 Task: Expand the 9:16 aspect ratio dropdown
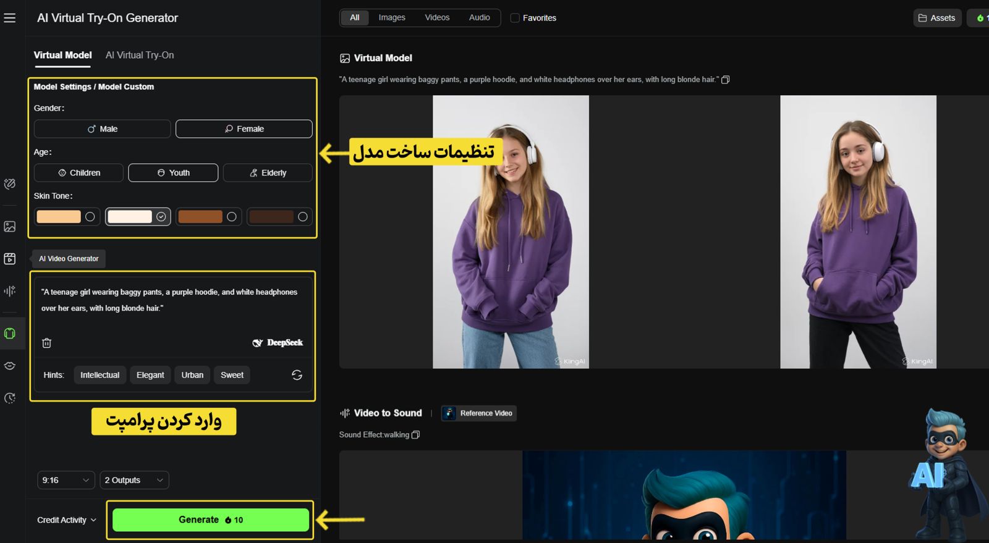(x=66, y=480)
